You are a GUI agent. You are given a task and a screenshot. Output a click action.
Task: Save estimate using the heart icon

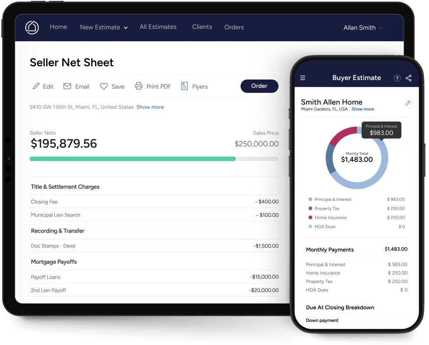click(x=104, y=86)
